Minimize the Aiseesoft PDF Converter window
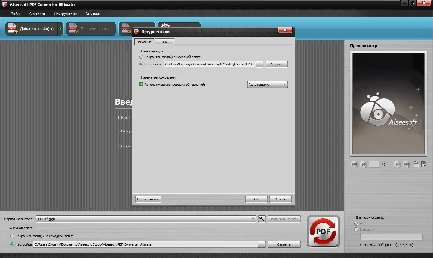 404,3
